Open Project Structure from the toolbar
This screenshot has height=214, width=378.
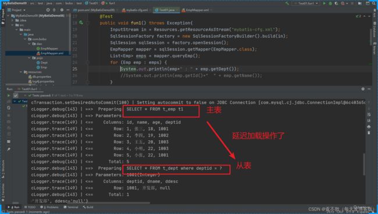[360, 3]
